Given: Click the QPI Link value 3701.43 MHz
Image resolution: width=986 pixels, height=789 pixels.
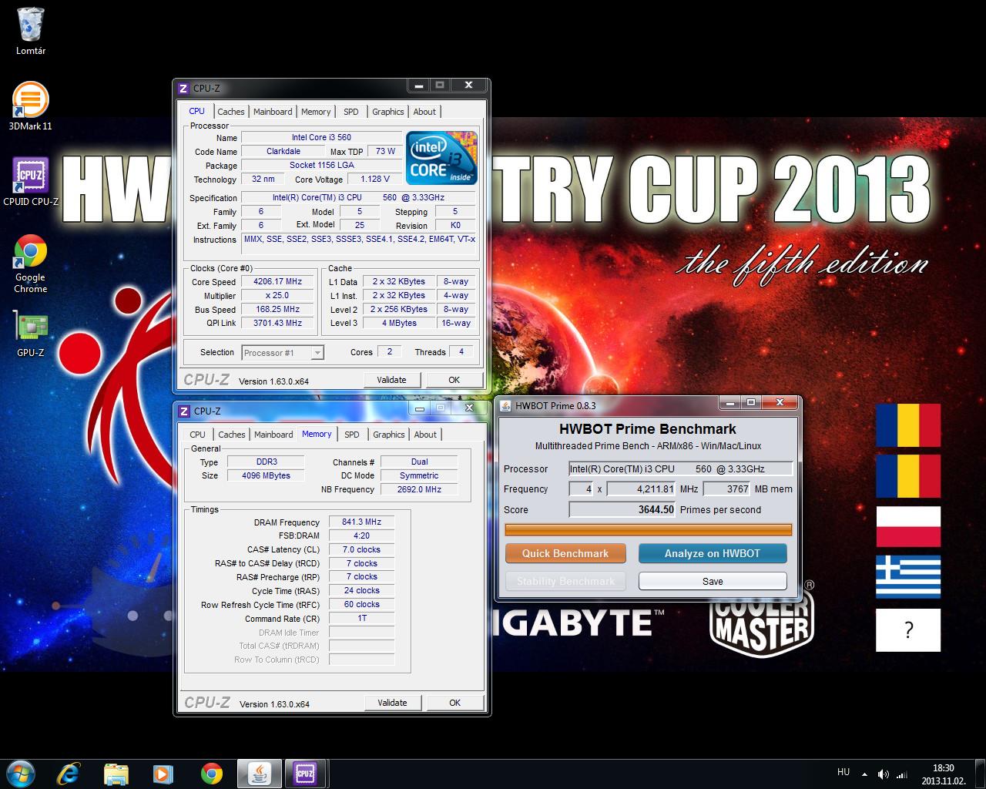Looking at the screenshot, I should click(277, 324).
